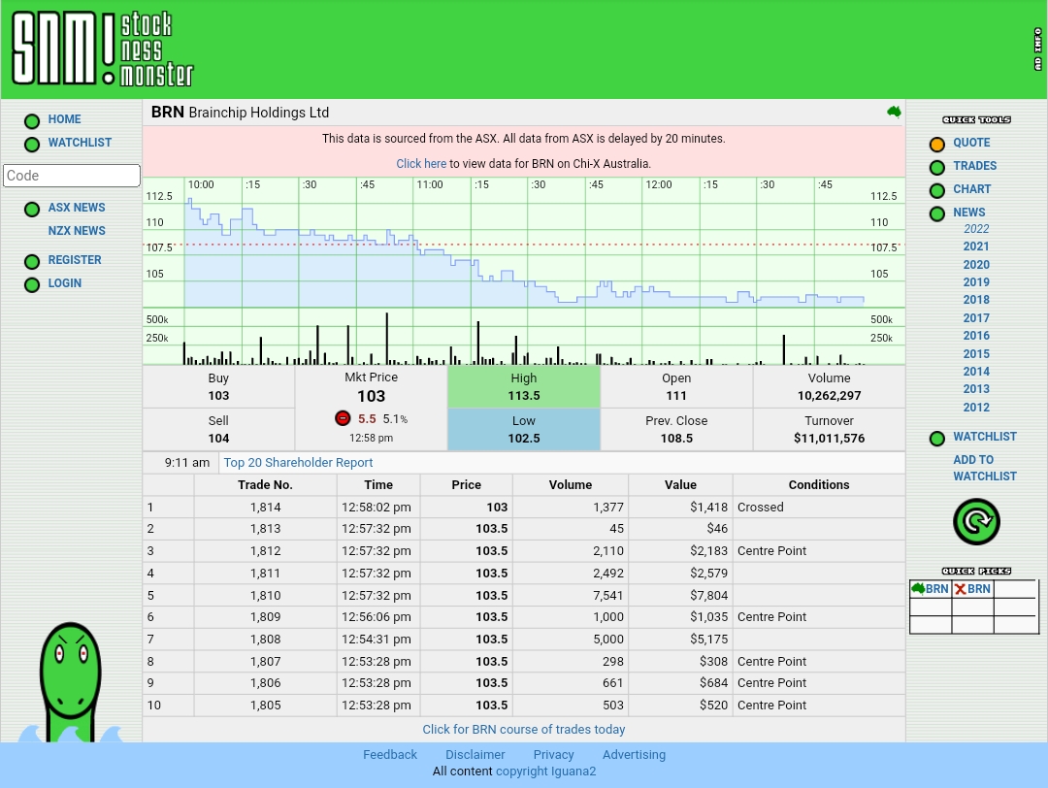Screen dimensions: 1048x788
Task: Open the Privacy link
Action: [x=553, y=755]
